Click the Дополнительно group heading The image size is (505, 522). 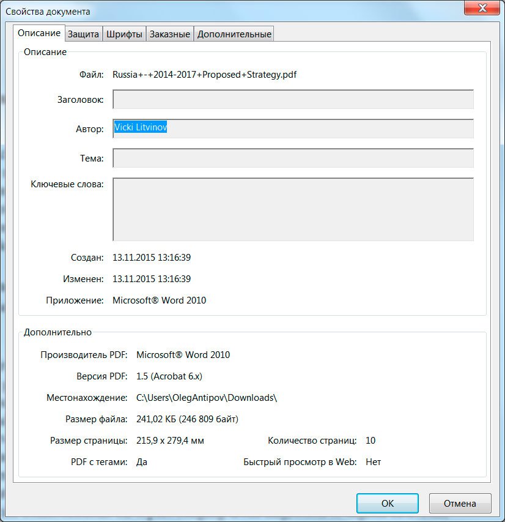pyautogui.click(x=57, y=332)
